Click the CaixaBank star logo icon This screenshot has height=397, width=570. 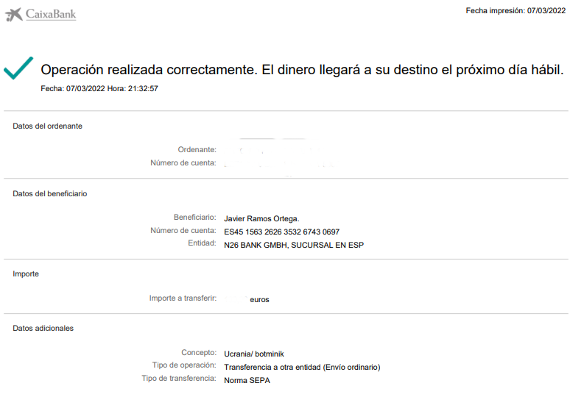[13, 15]
